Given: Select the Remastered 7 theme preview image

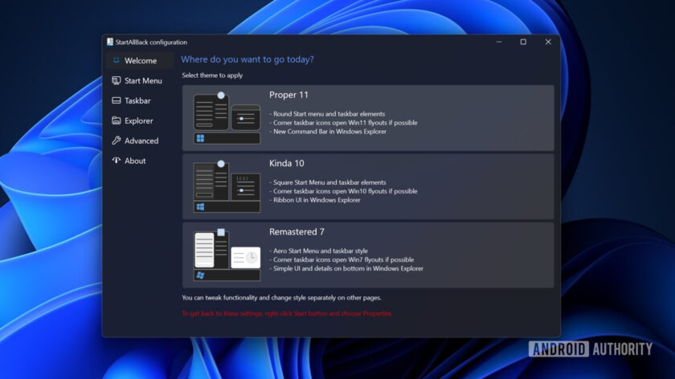Looking at the screenshot, I should 227,255.
